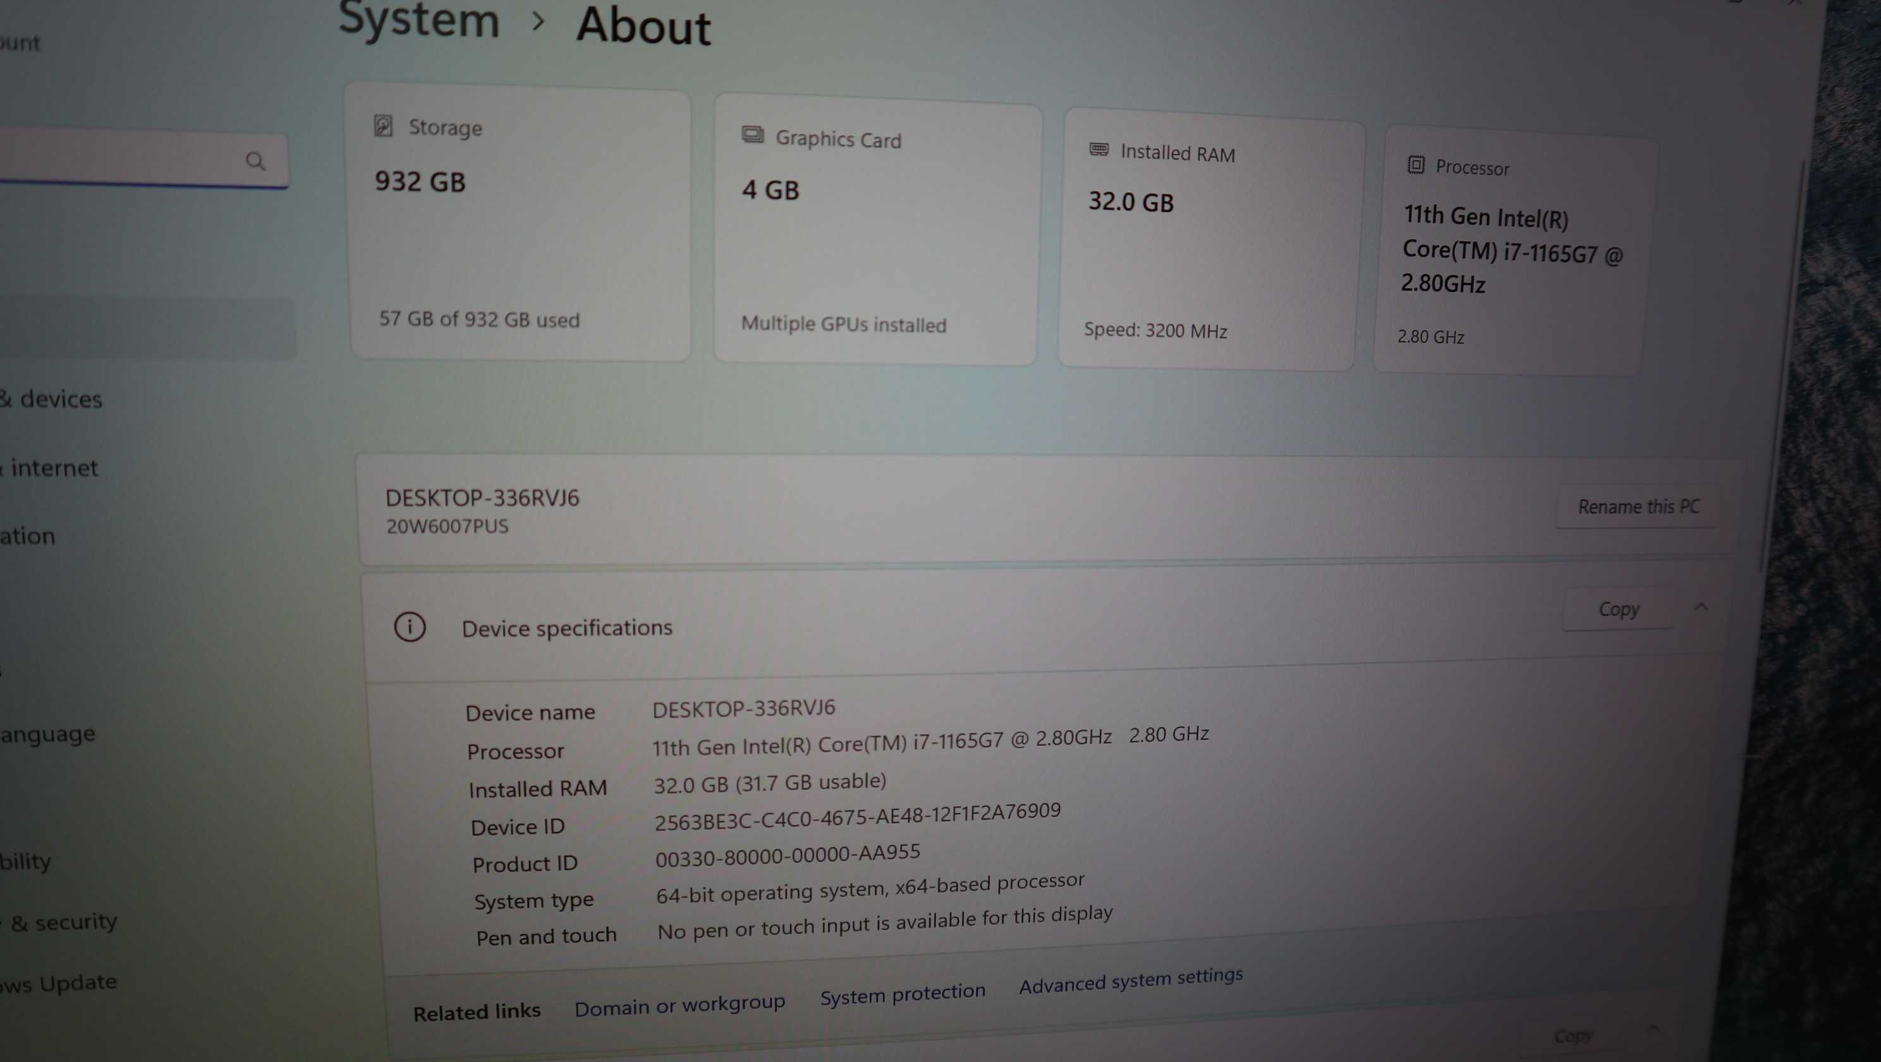Viewport: 1881px width, 1062px height.
Task: Click Rename this PC button
Action: [1638, 506]
